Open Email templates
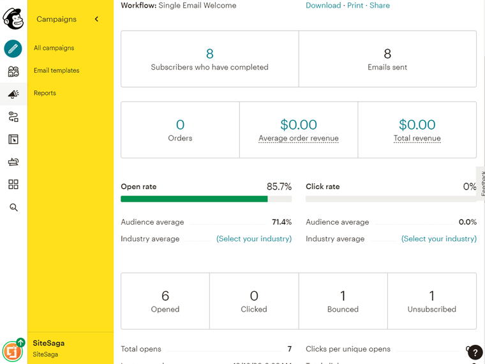 point(57,71)
